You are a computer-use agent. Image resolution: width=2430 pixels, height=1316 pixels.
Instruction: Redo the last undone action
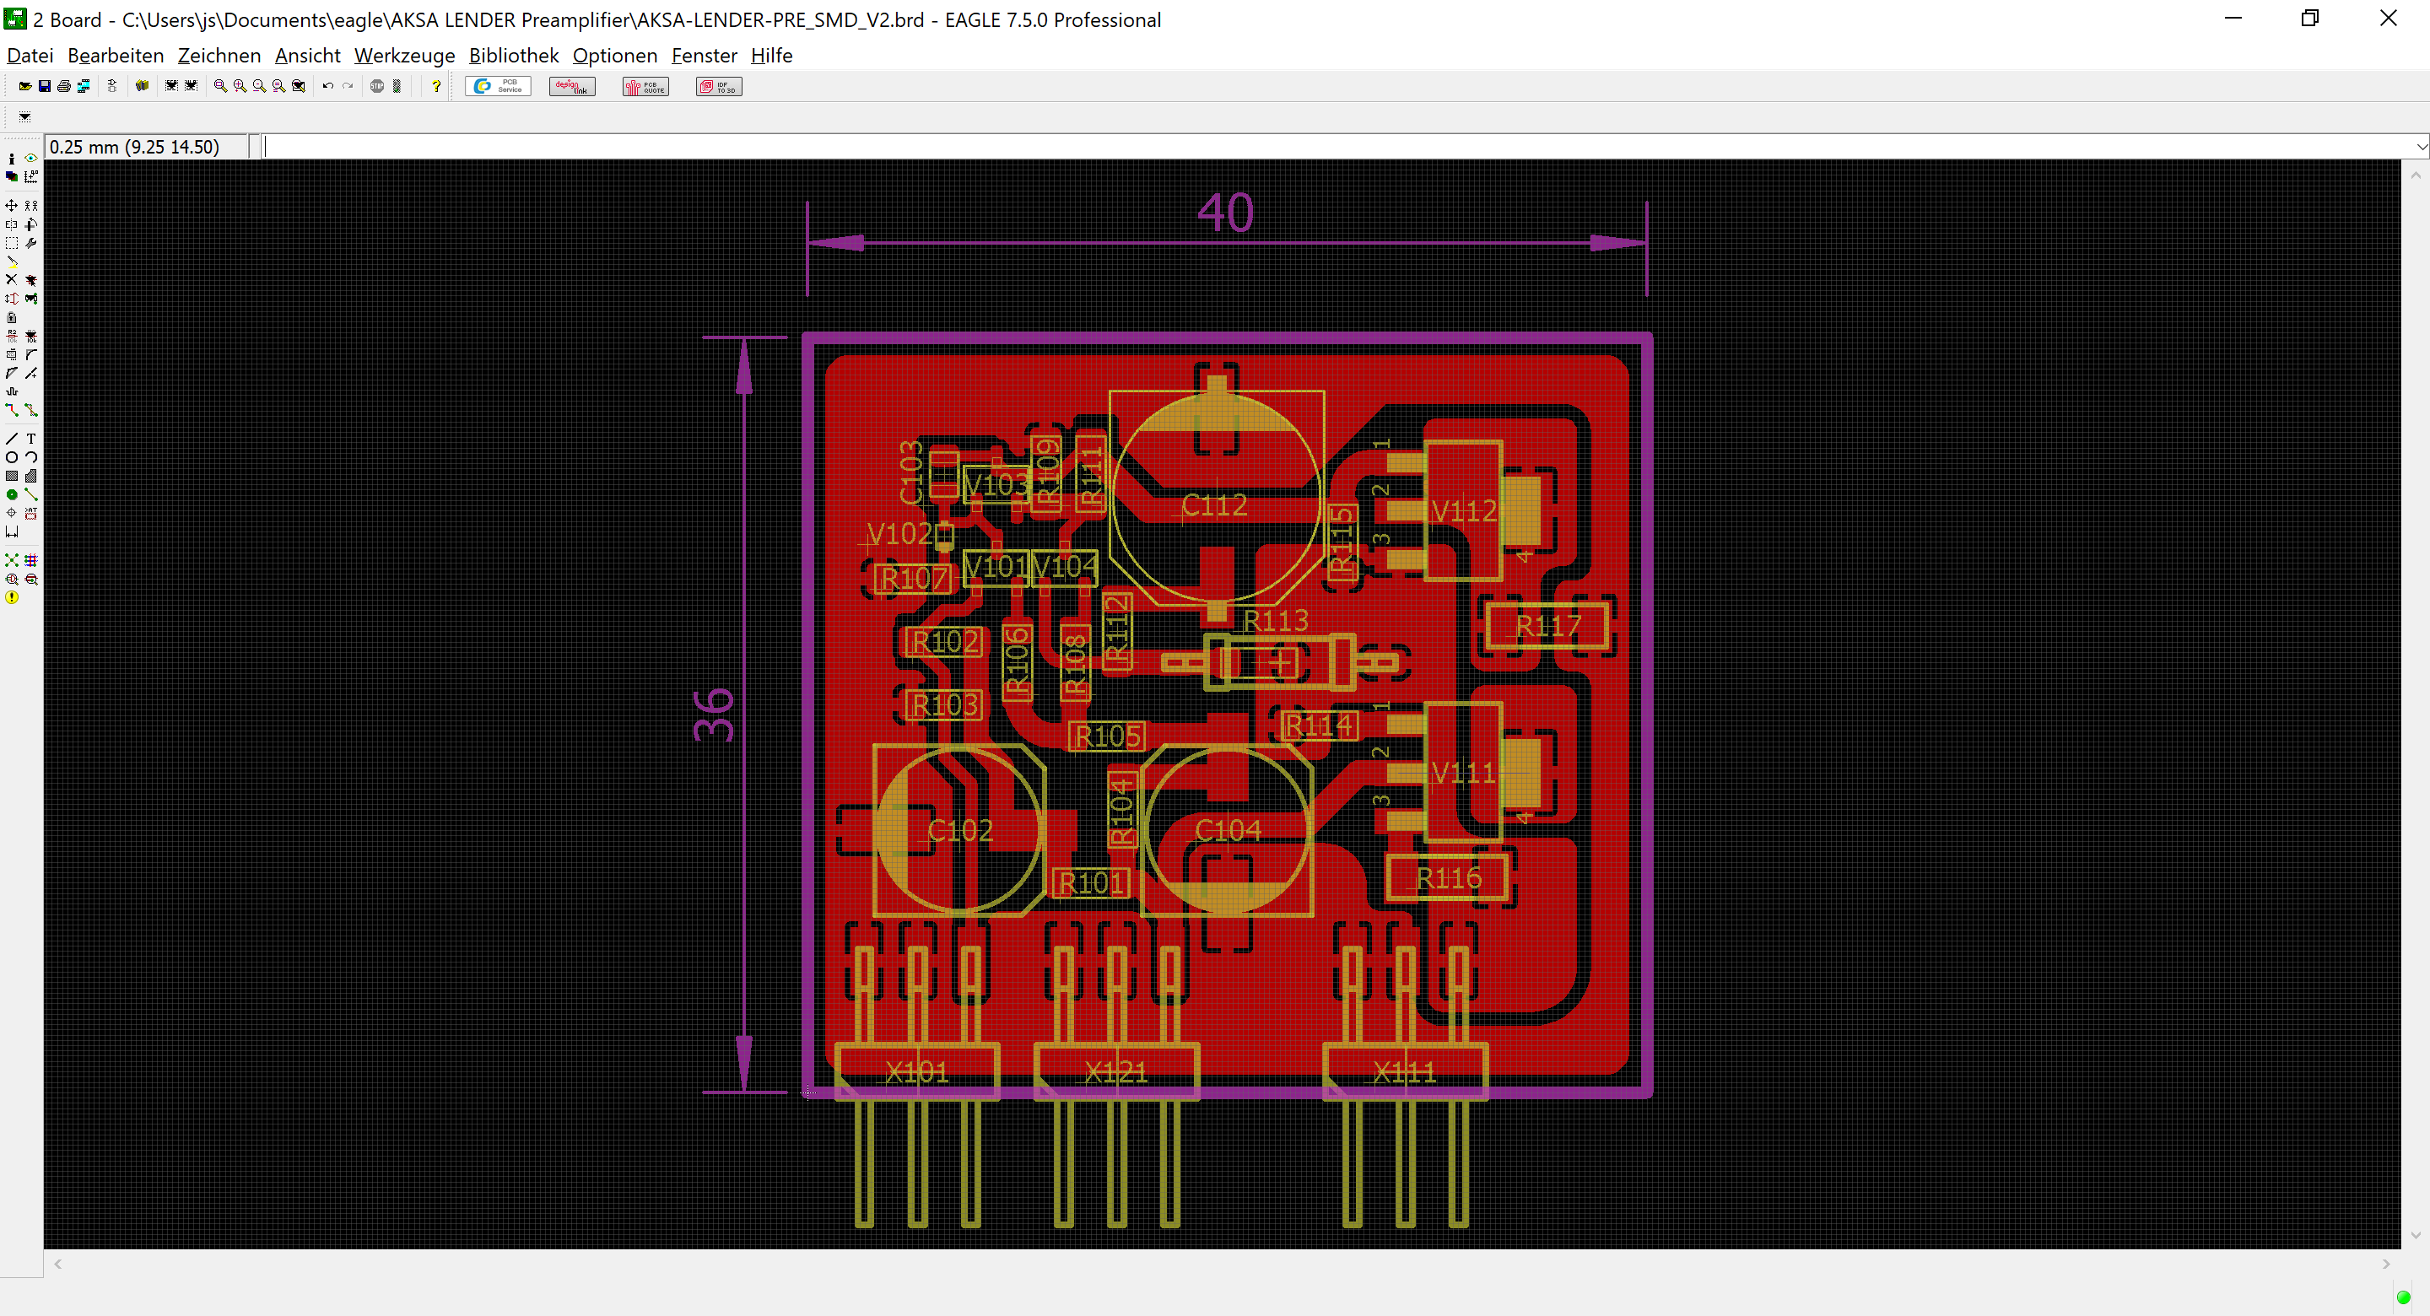tap(347, 86)
